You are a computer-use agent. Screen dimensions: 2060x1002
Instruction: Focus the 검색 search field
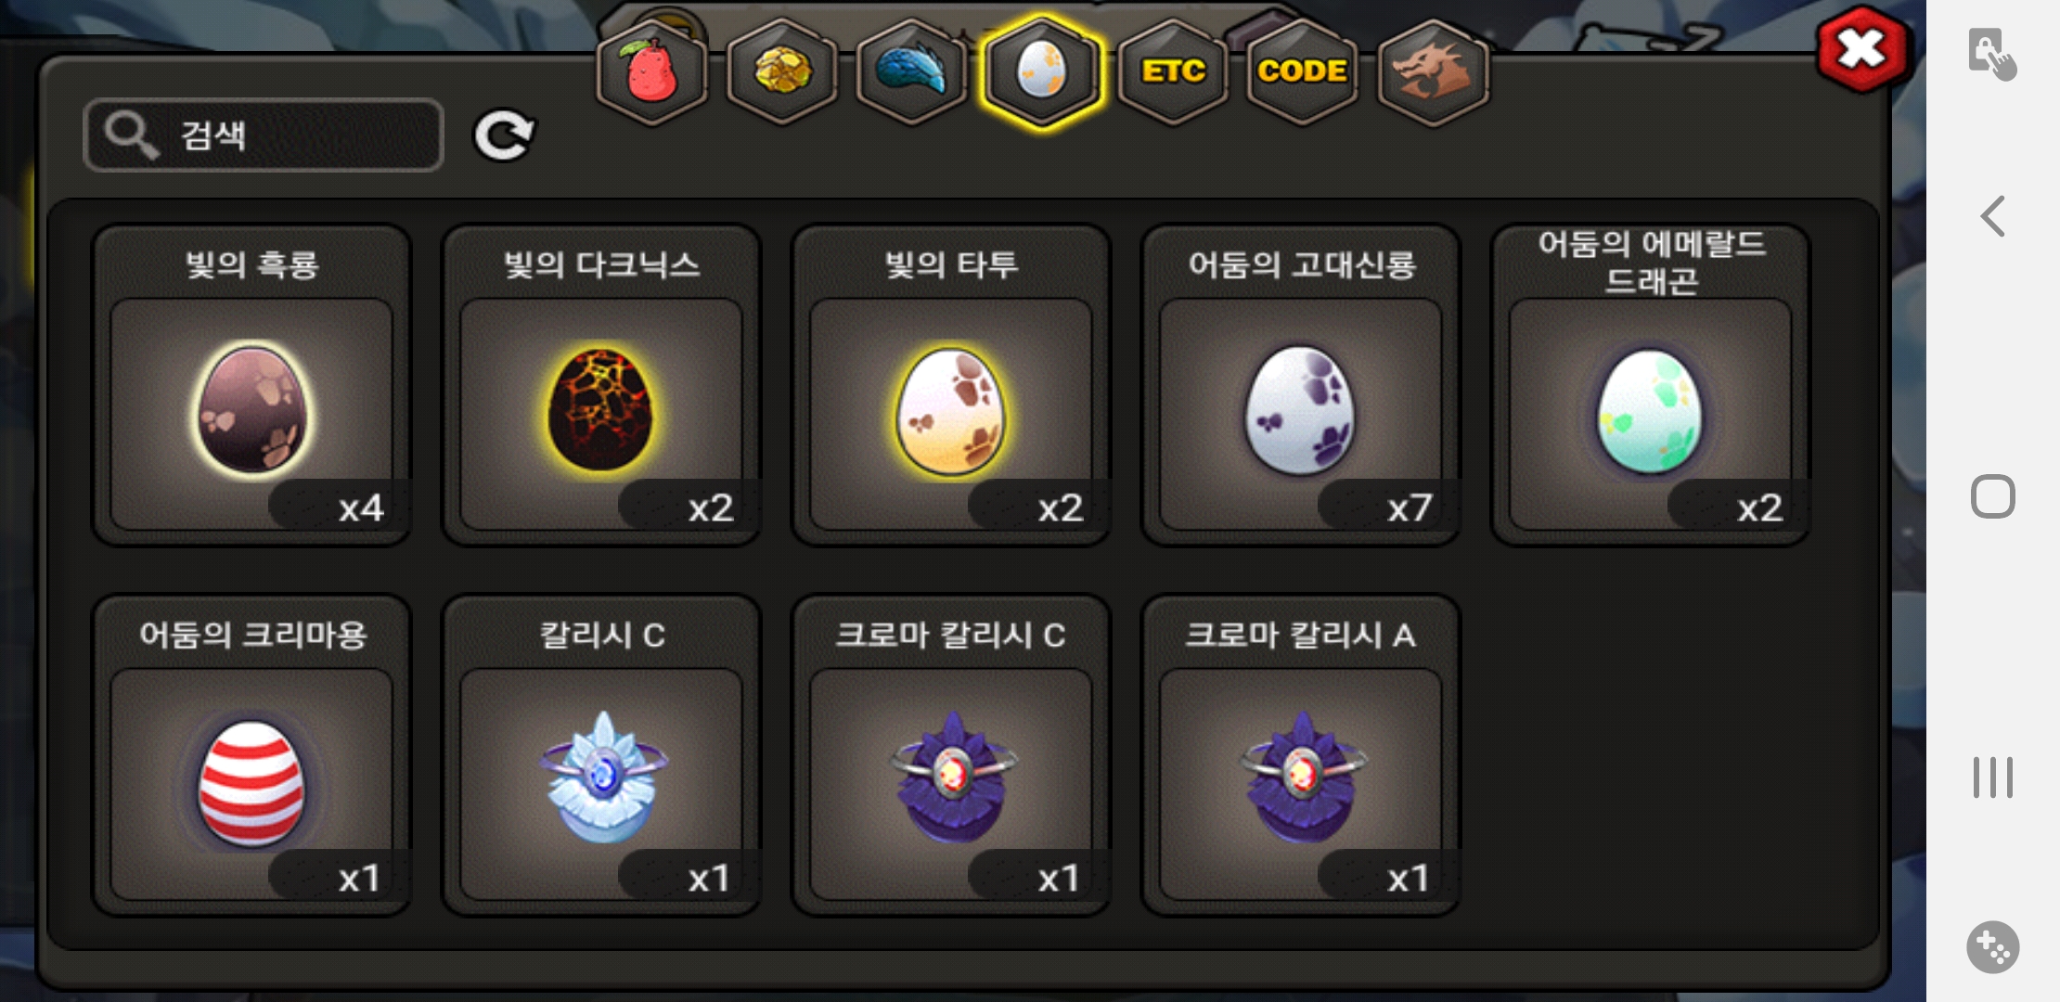264,135
